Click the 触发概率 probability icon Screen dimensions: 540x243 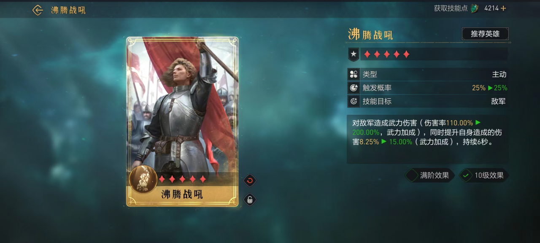coord(354,88)
